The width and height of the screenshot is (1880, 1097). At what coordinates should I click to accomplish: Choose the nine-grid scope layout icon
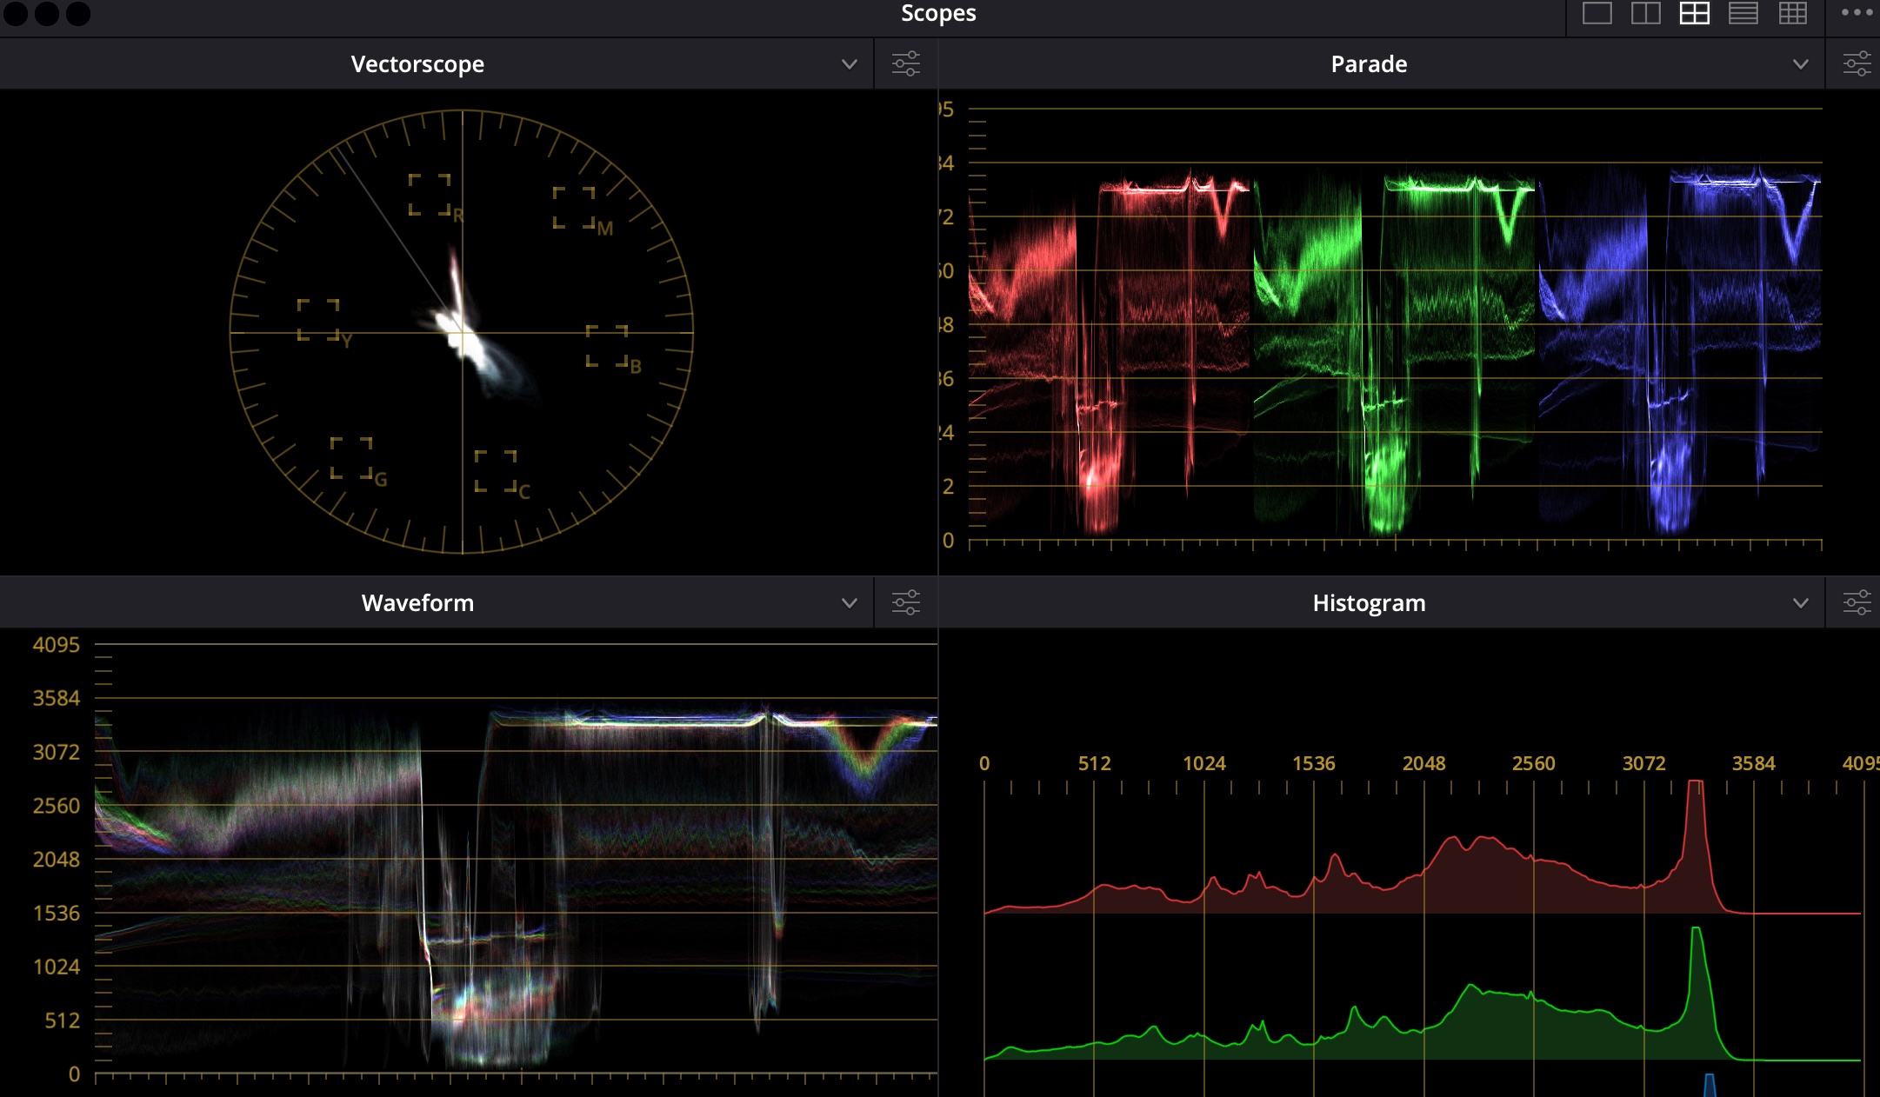[x=1792, y=13]
